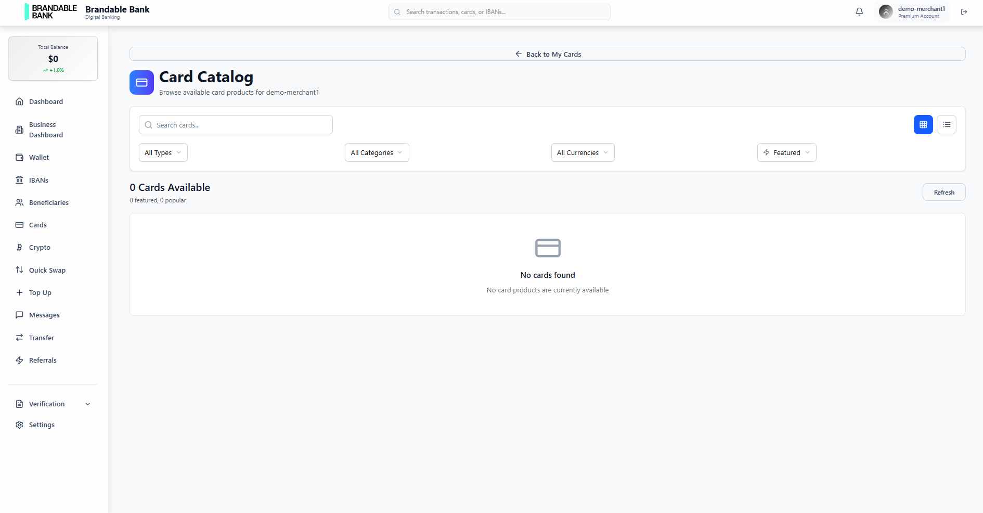Click the notification bell icon
The height and width of the screenshot is (513, 983).
(x=859, y=11)
